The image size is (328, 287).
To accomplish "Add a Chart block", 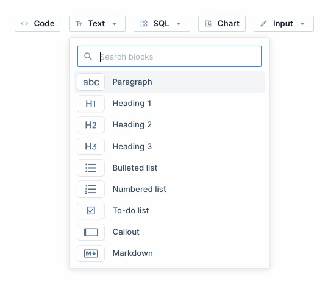I will coord(222,24).
